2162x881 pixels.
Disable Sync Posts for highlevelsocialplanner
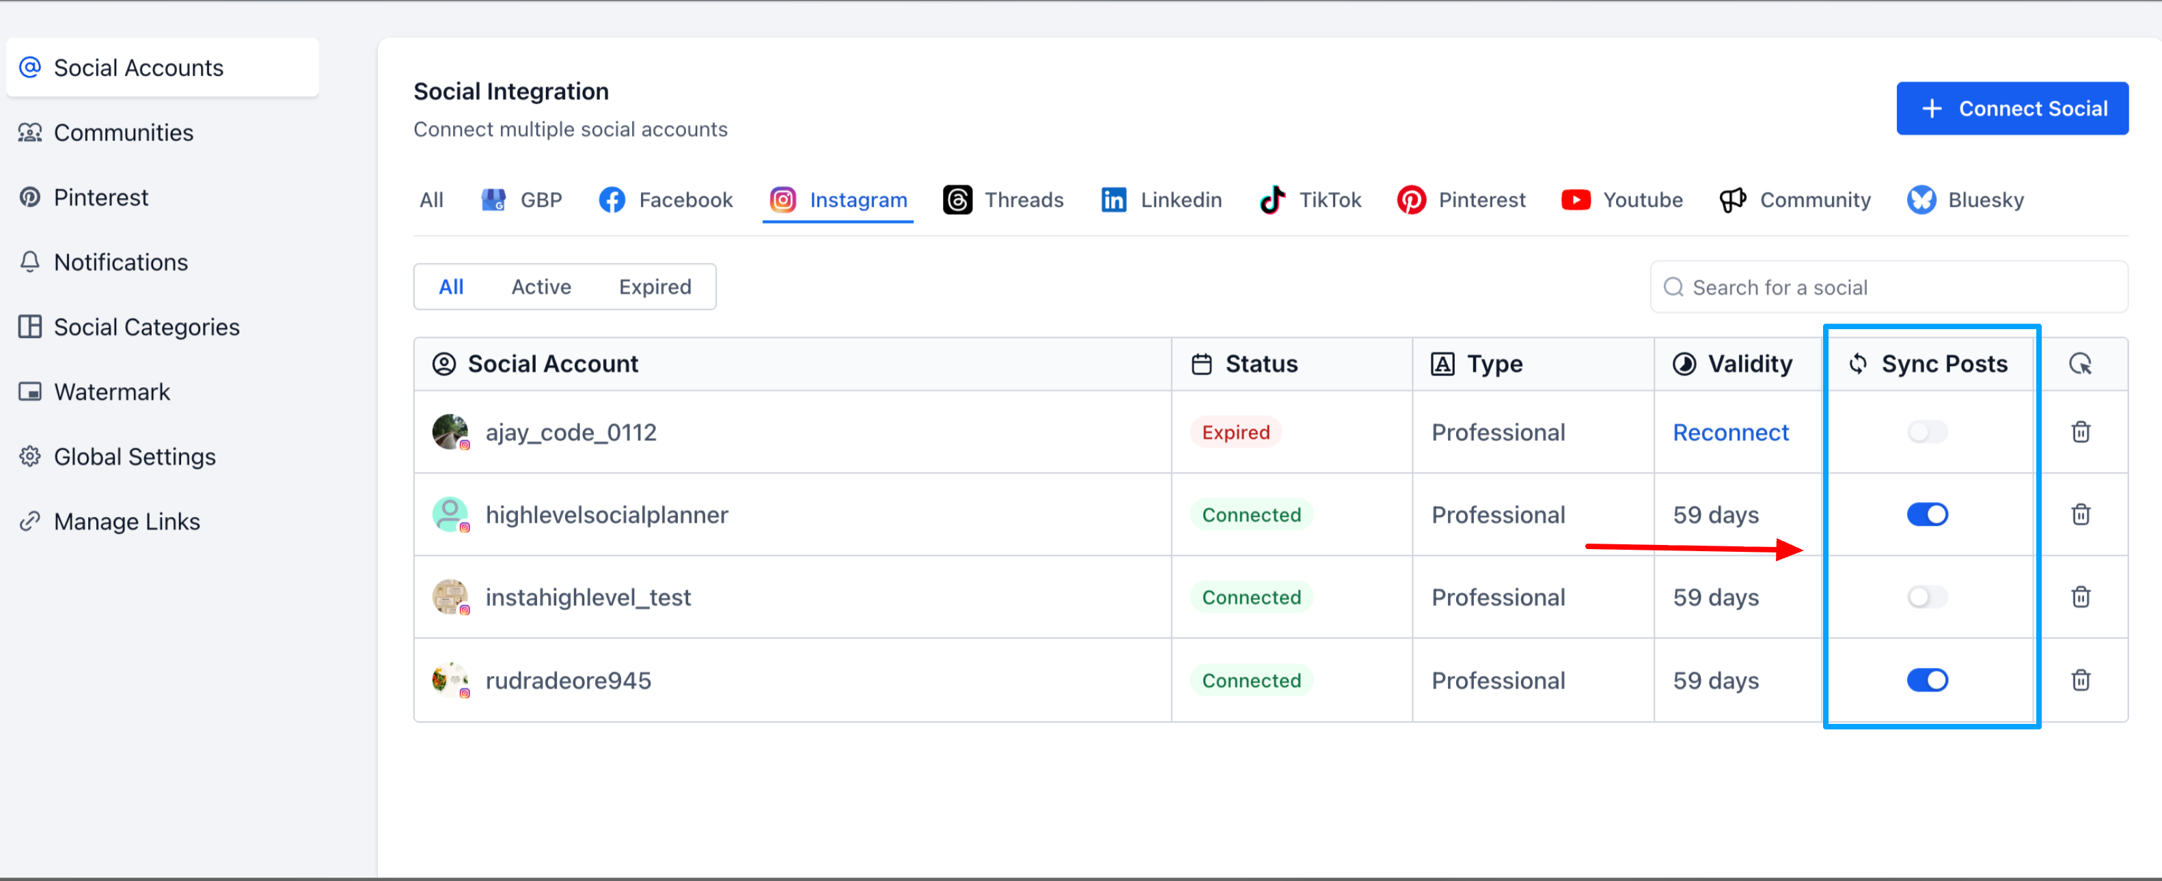1927,514
